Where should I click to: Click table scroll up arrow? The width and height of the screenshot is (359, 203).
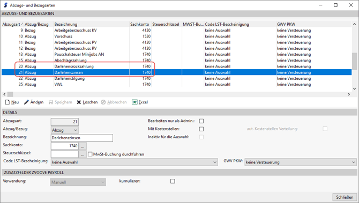pyautogui.click(x=354, y=24)
